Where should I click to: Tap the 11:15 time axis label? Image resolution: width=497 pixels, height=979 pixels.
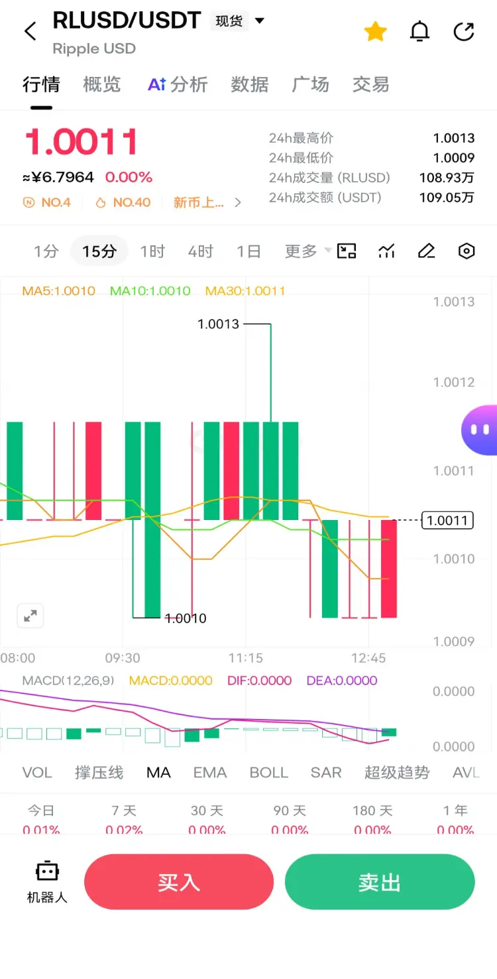pos(246,659)
